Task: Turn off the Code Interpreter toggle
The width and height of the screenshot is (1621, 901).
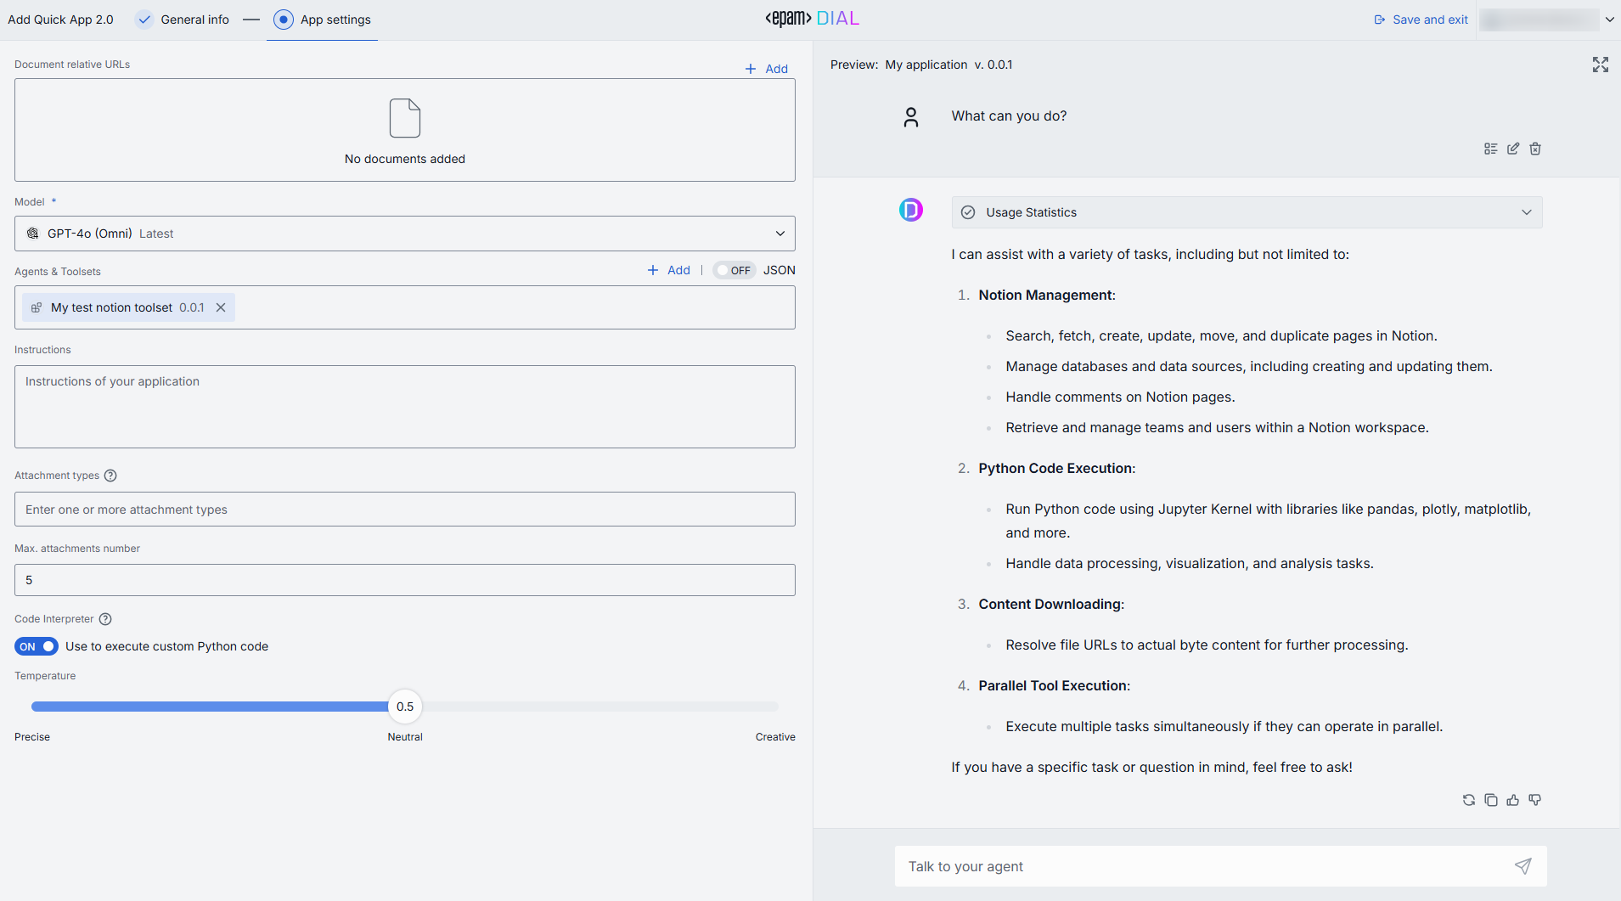Action: click(37, 646)
